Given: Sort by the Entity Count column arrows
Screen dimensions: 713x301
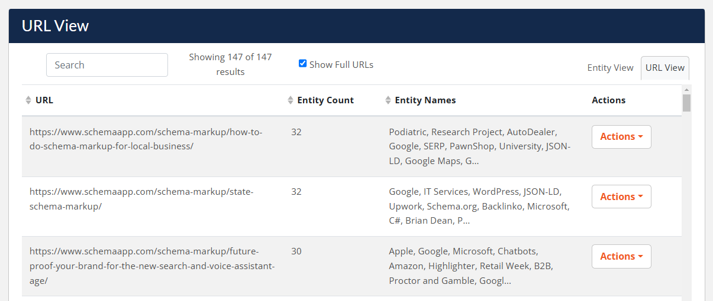Looking at the screenshot, I should pyautogui.click(x=291, y=100).
